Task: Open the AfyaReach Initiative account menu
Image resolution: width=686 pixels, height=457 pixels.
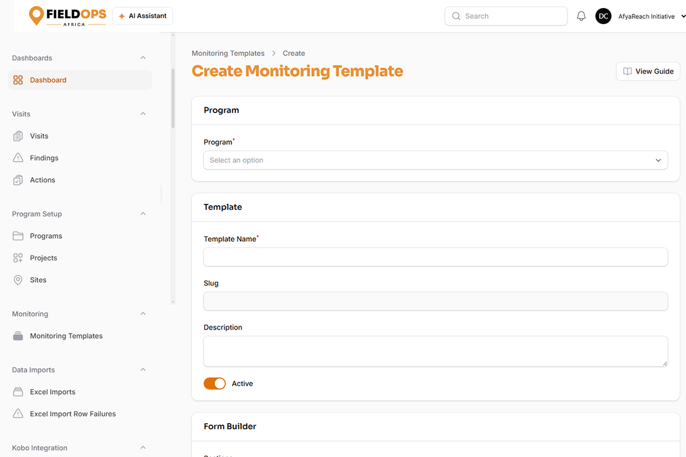Action: click(x=652, y=17)
